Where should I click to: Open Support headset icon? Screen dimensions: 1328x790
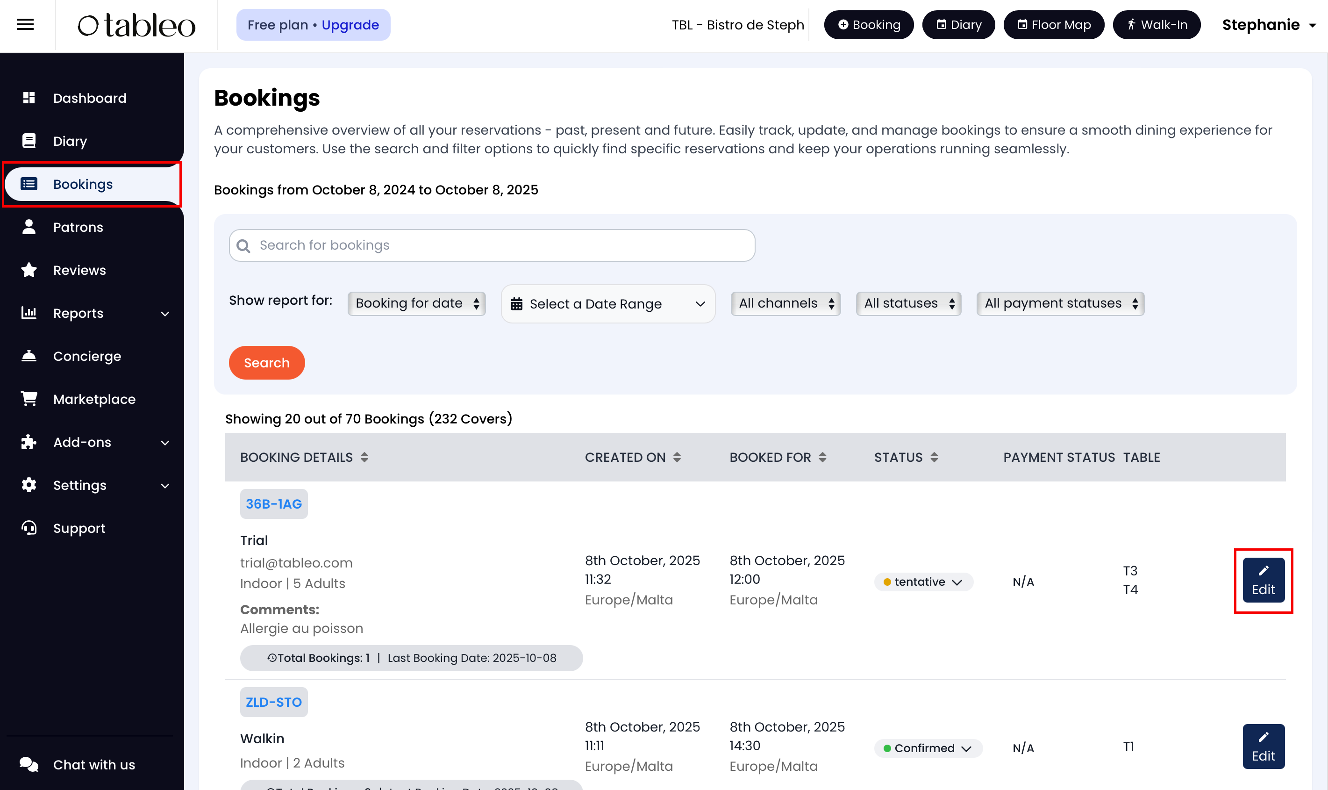29,528
